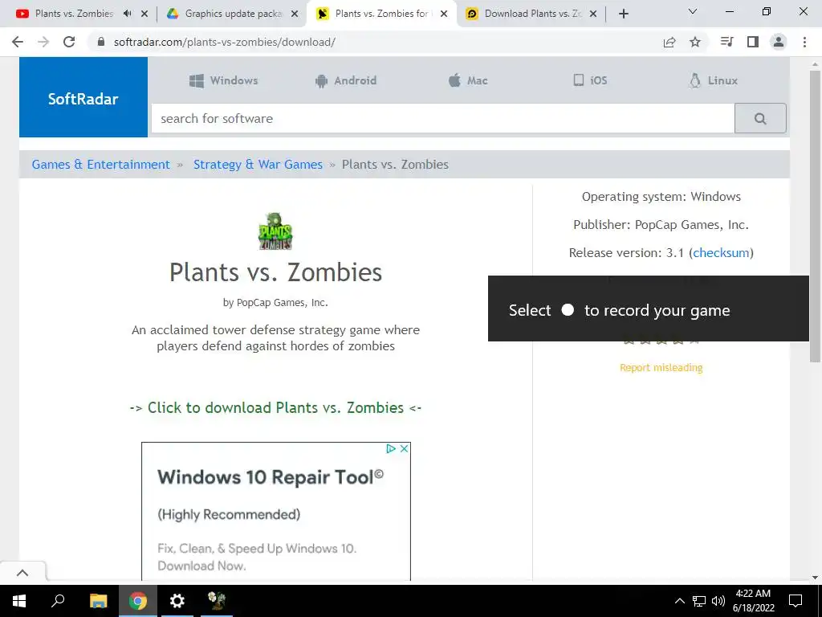Go to SoftRadar home logo
Viewport: 822px width, 617px height.
point(83,99)
